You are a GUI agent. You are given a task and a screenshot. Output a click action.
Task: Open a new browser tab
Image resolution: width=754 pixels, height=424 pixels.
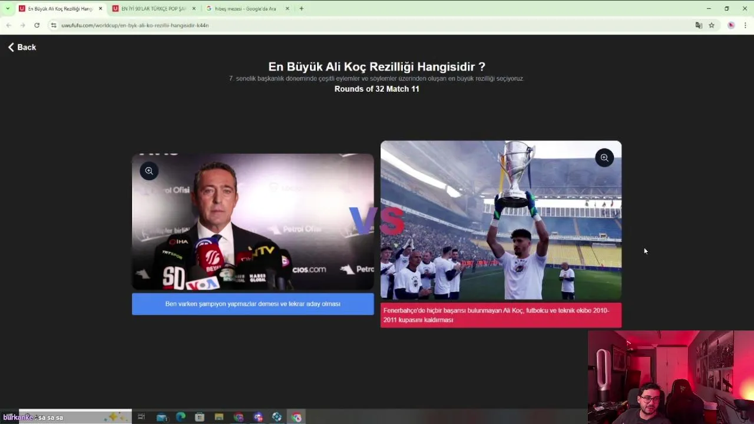[302, 9]
